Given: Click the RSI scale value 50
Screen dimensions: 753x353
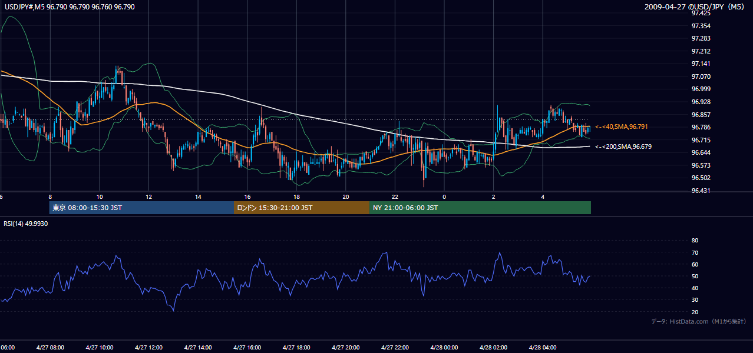Looking at the screenshot, I should [695, 276].
